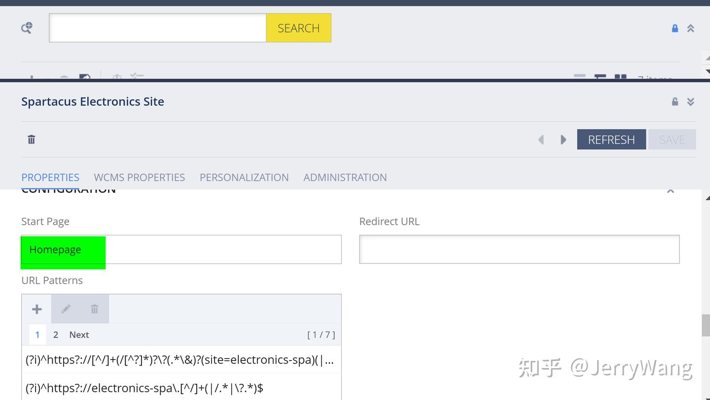The width and height of the screenshot is (710, 400).
Task: Go to the next item arrow
Action: click(563, 140)
